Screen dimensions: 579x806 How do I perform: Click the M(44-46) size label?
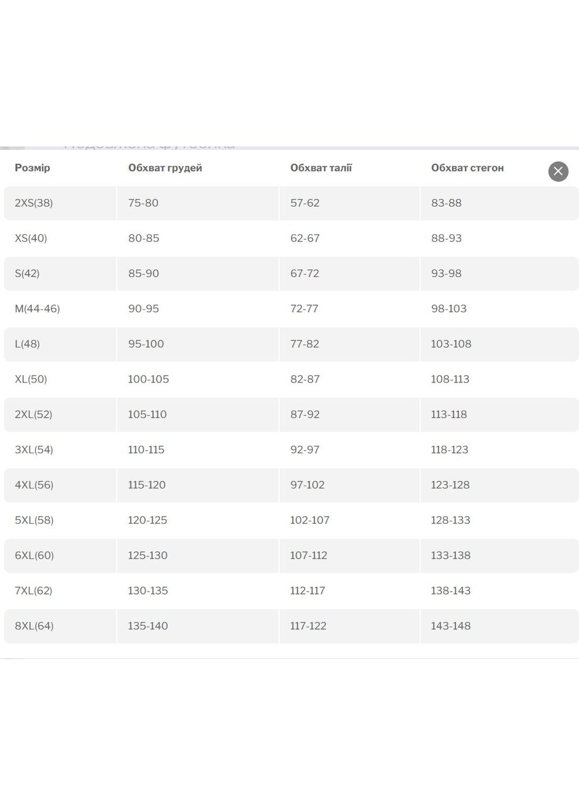coord(37,308)
